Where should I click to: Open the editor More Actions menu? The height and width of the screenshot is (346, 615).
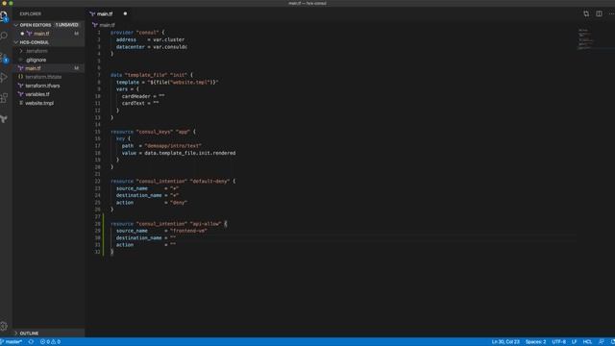611,13
